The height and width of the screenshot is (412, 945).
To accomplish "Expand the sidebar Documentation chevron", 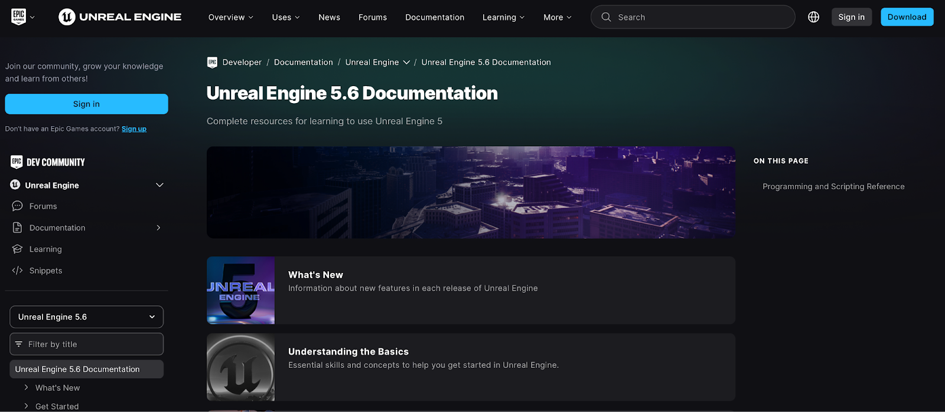I will [x=158, y=228].
